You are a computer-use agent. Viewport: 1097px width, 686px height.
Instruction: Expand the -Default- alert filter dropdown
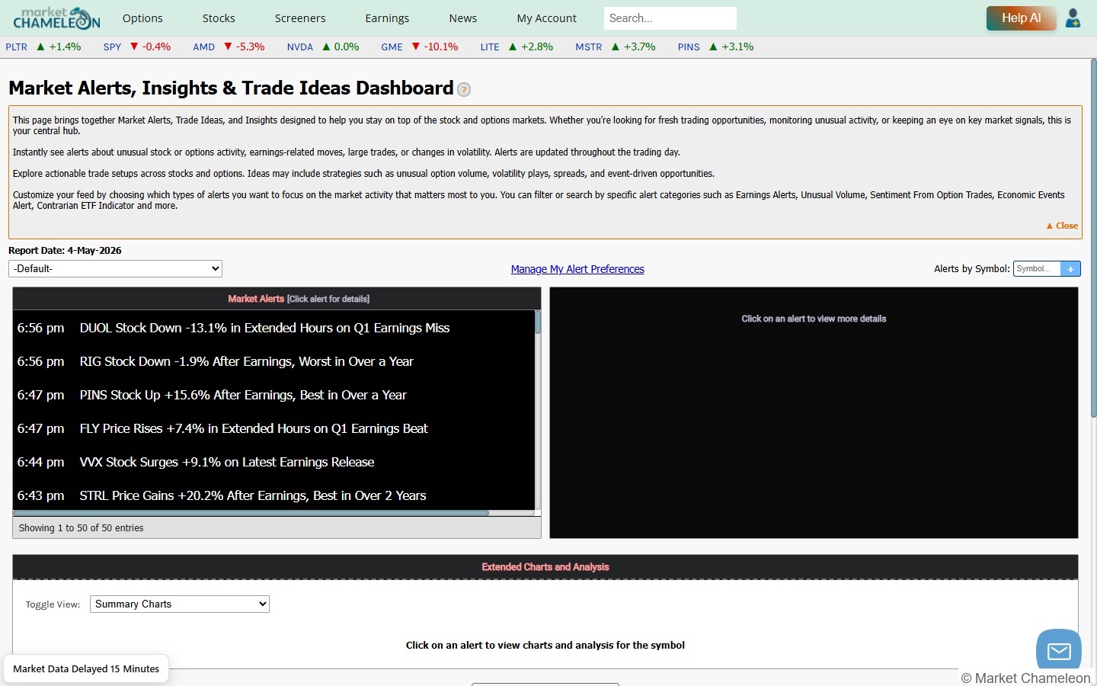tap(115, 268)
